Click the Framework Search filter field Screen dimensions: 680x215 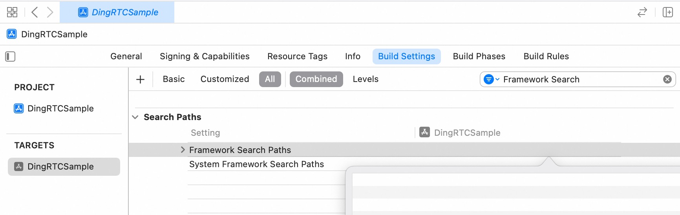(578, 79)
